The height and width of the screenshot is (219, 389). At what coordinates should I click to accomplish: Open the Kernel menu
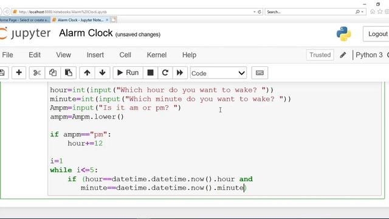coord(157,55)
